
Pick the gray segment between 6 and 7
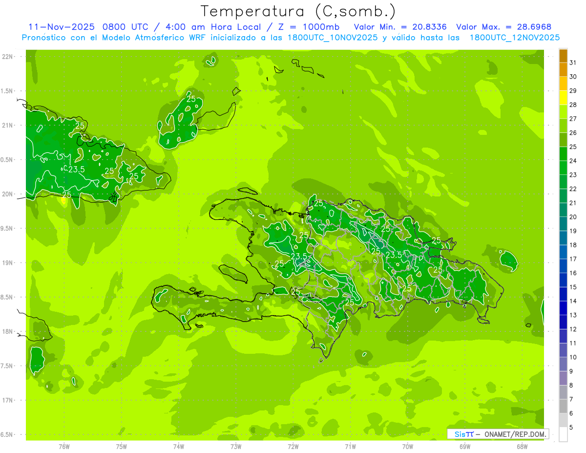pos(563,407)
